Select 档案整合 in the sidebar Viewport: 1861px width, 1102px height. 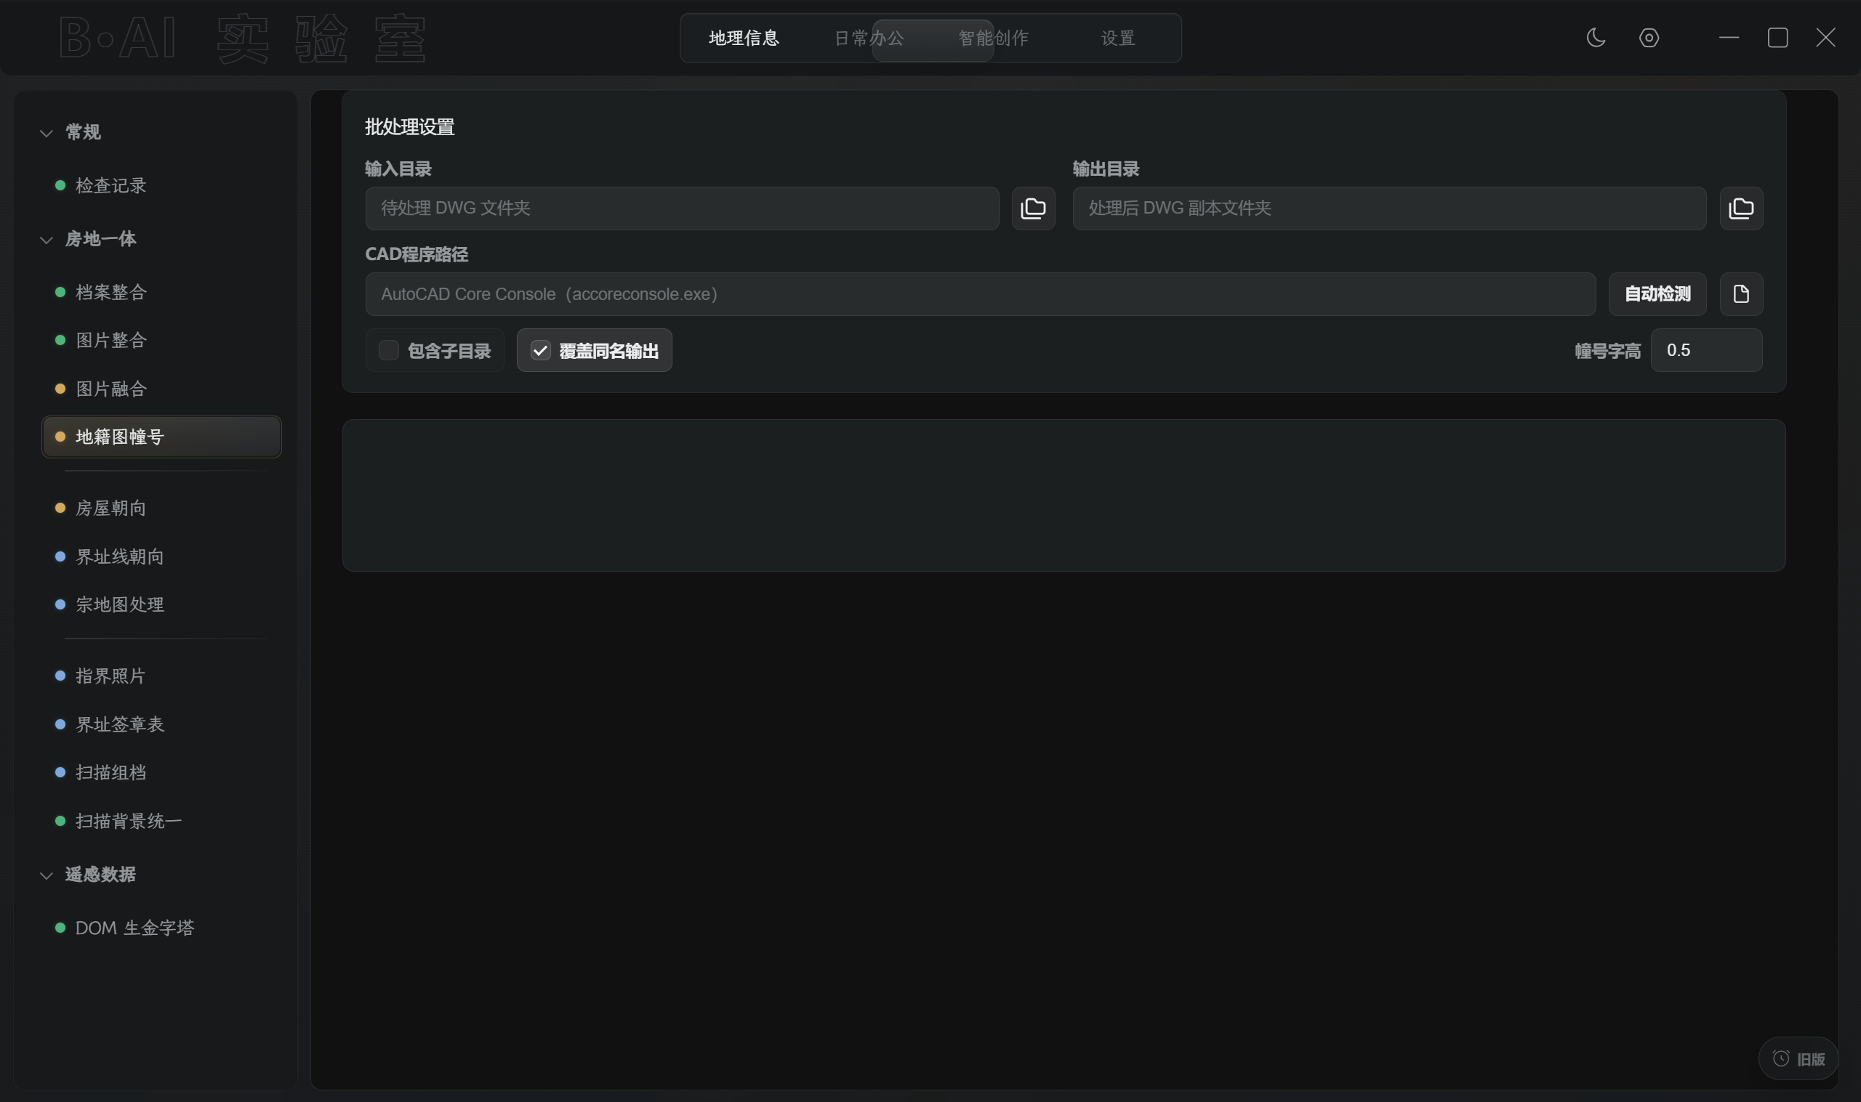pos(161,293)
